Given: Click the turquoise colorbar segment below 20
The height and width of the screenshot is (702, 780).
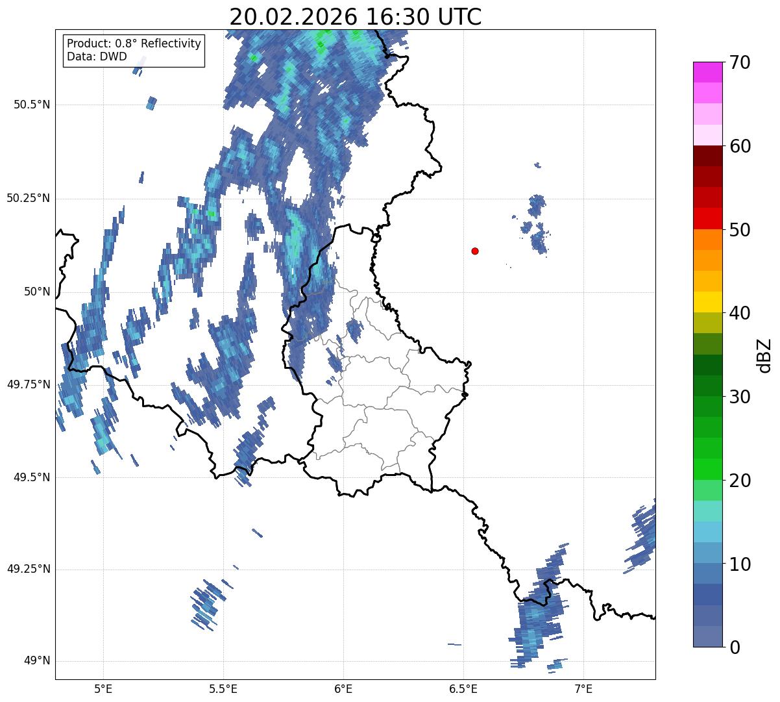Looking at the screenshot, I should point(708,511).
